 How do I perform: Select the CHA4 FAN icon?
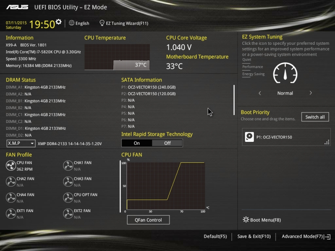(x=11, y=197)
